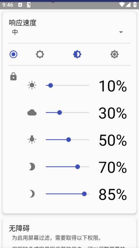Screen dimensions: 139x248
Task: Toggle the lock icon beside sliders
Action: tap(14, 77)
